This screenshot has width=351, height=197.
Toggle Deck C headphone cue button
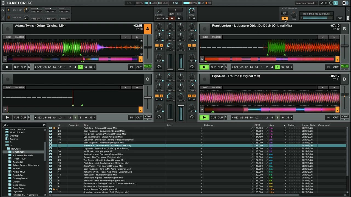159,117
